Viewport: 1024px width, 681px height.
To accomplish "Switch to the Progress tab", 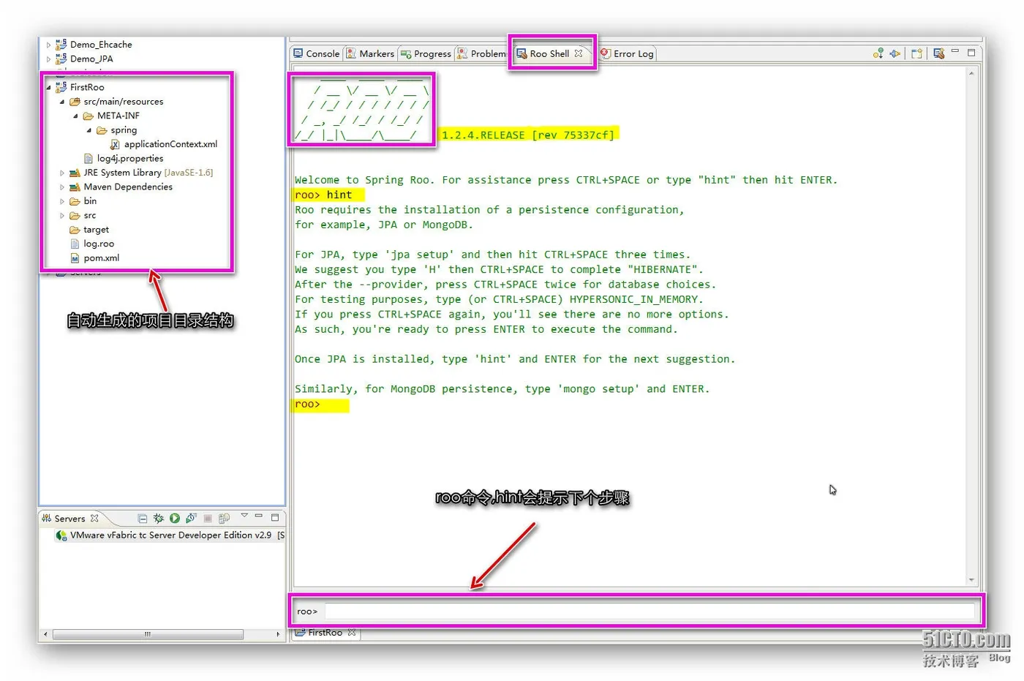I will [426, 53].
